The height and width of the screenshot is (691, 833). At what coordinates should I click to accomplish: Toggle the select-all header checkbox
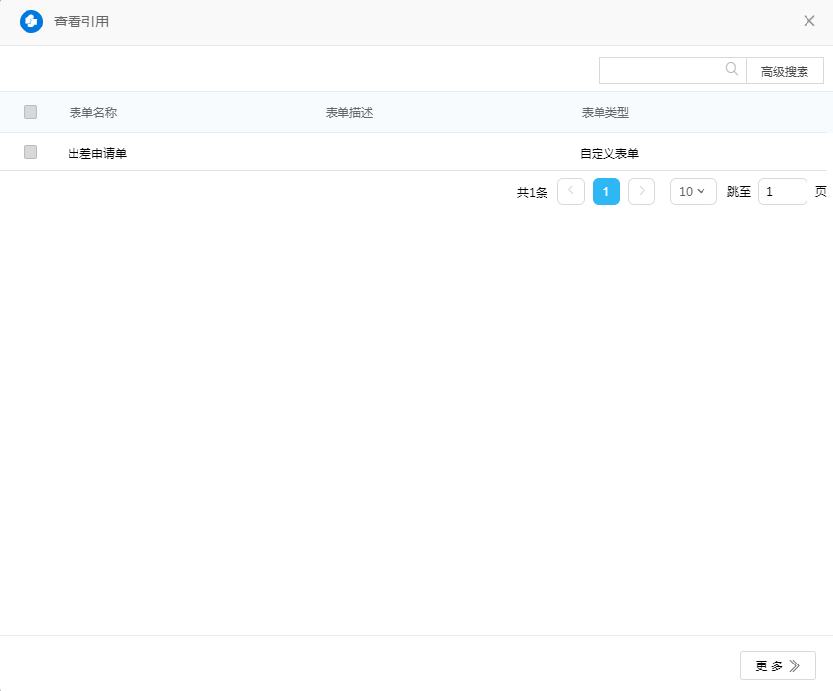click(30, 112)
